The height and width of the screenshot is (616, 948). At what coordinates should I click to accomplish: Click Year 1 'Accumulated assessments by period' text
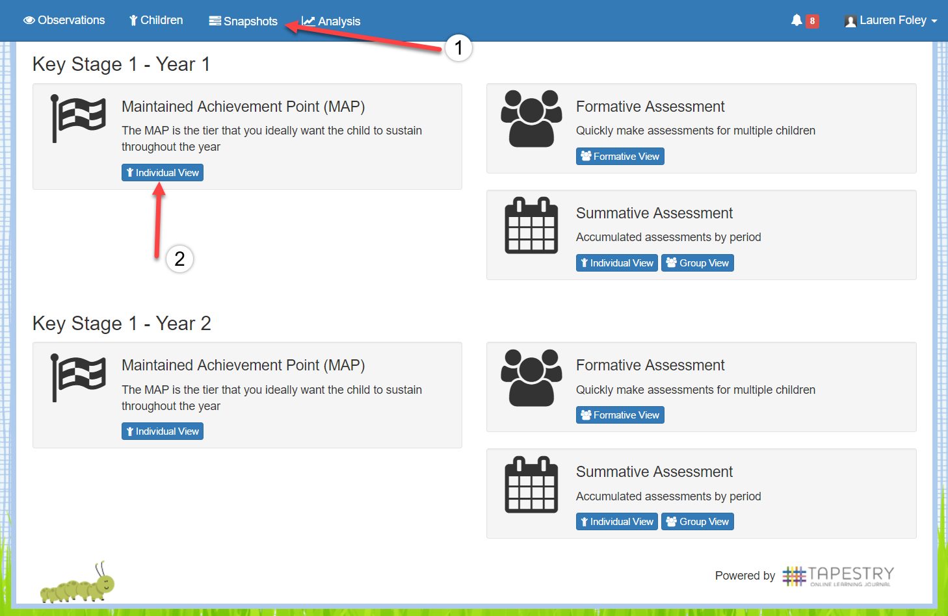pos(668,237)
